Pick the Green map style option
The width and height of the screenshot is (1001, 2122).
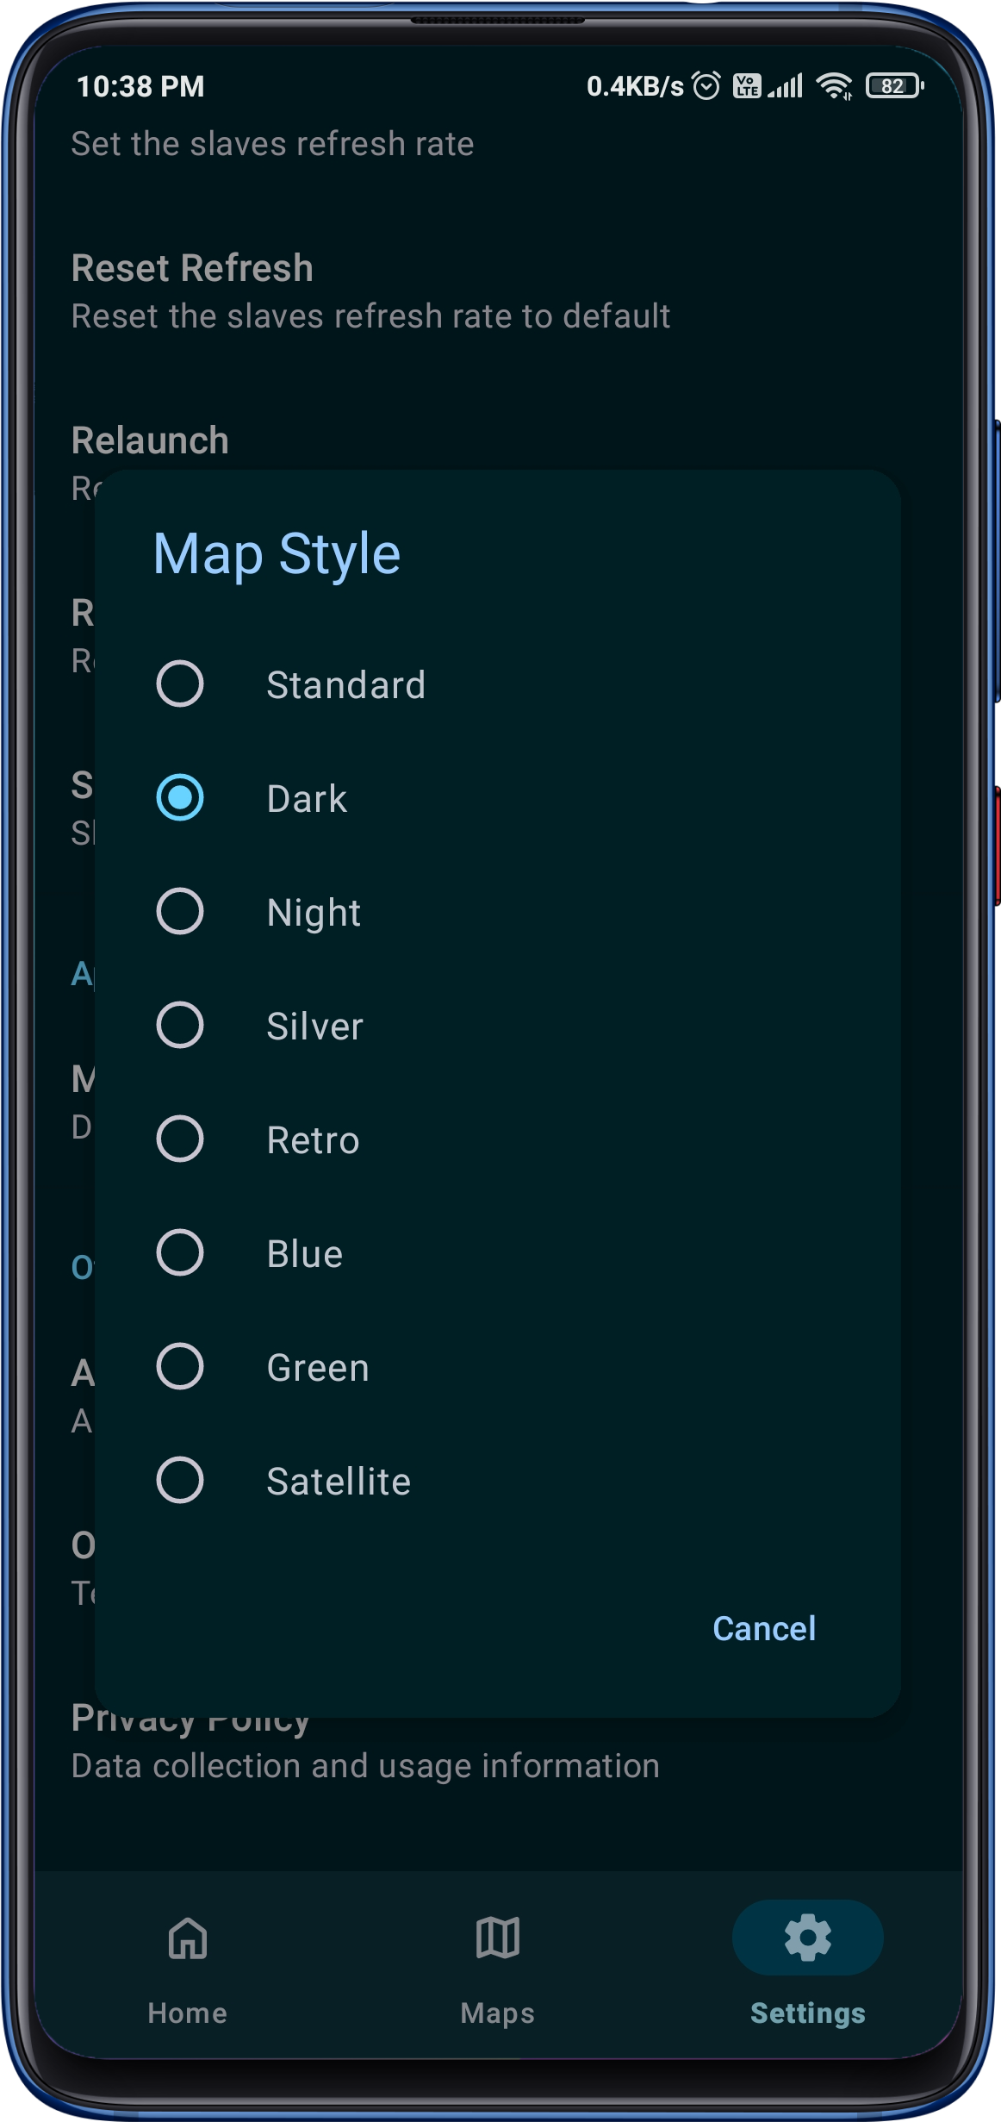tap(180, 1367)
